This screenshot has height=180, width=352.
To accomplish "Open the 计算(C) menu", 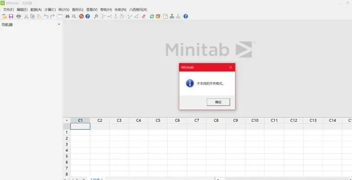I will click(50, 10).
